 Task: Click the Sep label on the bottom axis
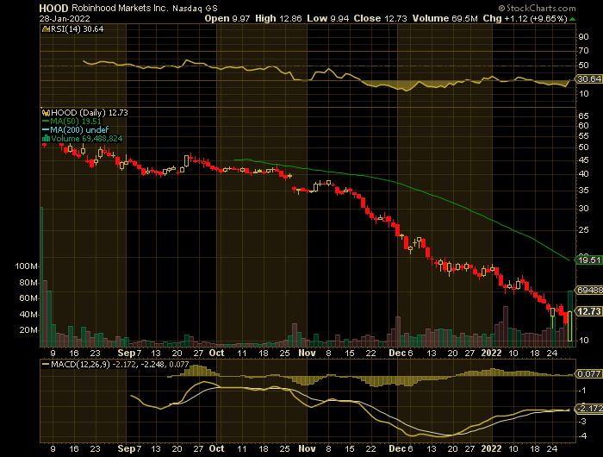pyautogui.click(x=127, y=353)
